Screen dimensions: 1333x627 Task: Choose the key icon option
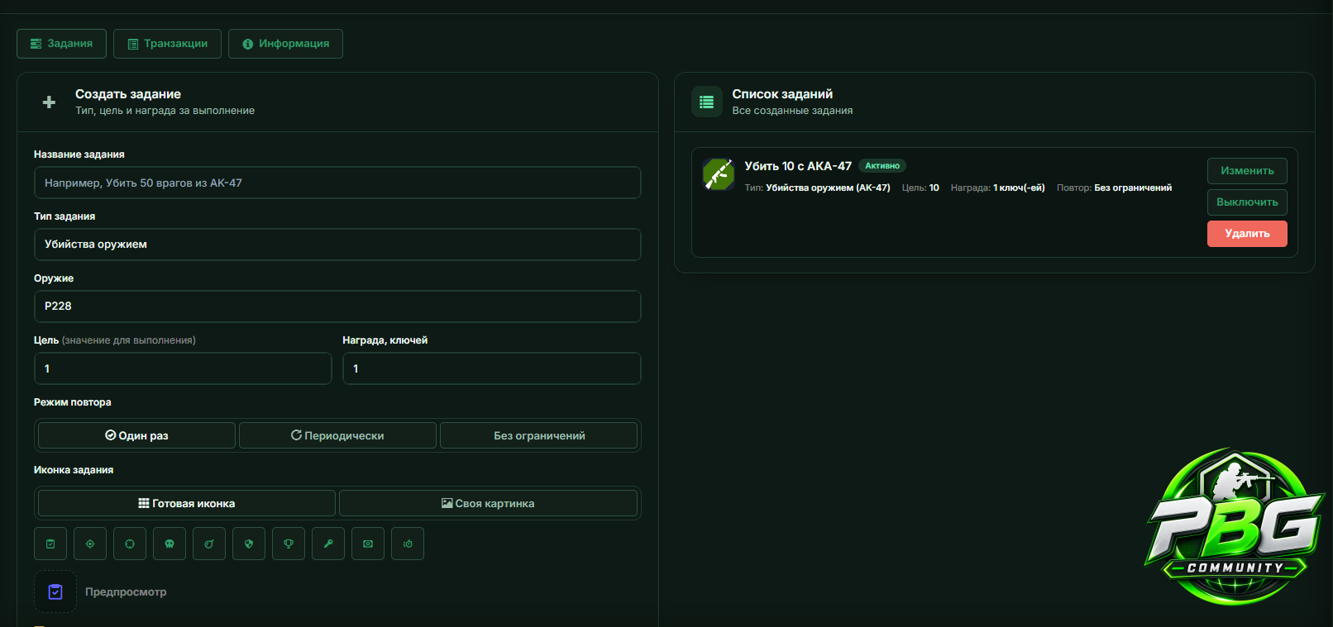click(328, 544)
